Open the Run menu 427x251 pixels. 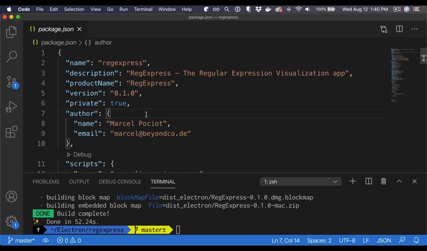click(x=124, y=9)
